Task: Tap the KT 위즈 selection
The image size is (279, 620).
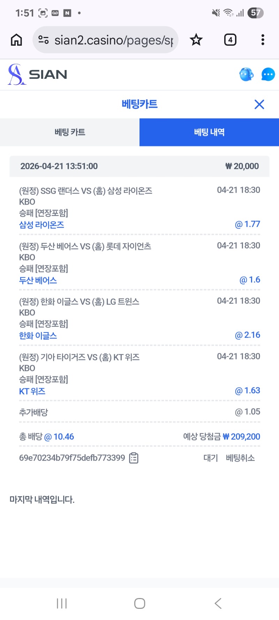Action: 32,391
